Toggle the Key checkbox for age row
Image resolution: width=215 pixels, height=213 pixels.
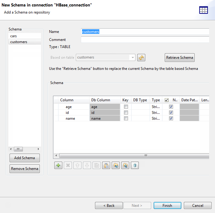pos(126,107)
